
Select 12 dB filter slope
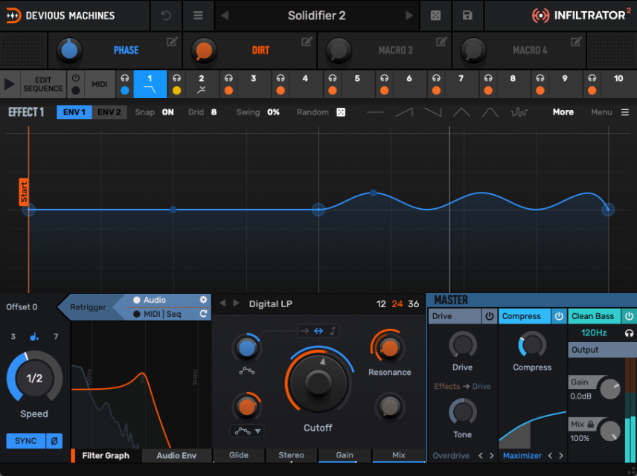[381, 303]
